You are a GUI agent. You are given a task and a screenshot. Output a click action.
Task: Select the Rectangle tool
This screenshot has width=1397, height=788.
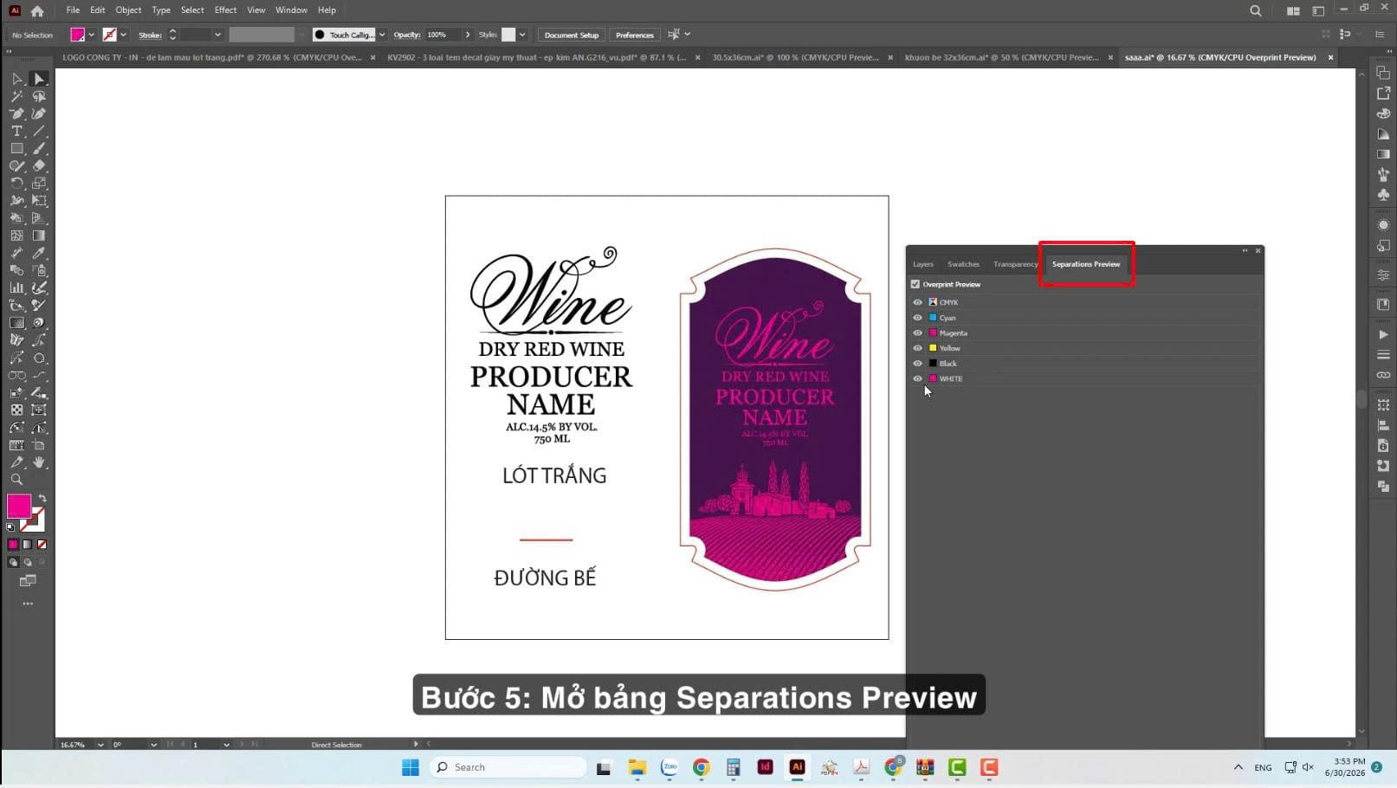click(16, 148)
